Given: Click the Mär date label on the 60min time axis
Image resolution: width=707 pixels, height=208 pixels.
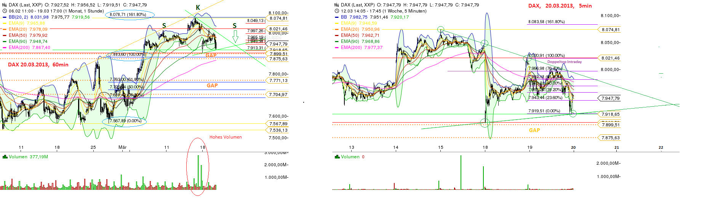Looking at the screenshot, I should [x=122, y=147].
